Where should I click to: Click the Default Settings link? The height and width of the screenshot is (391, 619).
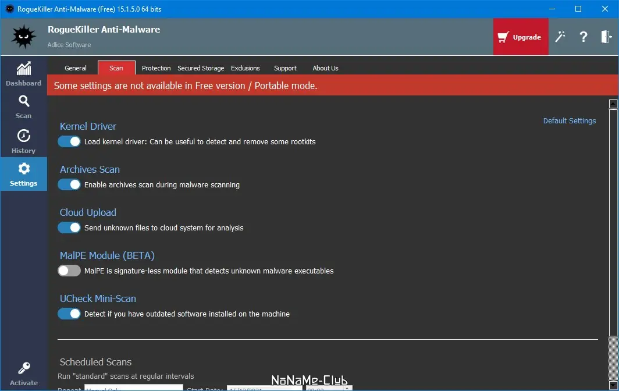[569, 121]
